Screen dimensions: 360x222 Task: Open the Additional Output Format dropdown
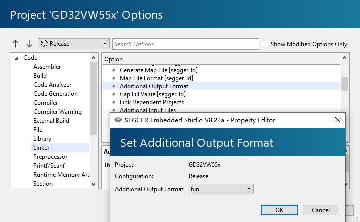(248, 189)
